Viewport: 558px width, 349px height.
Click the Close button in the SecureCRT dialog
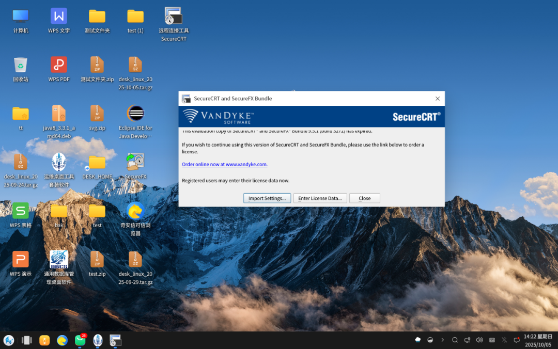click(x=364, y=198)
